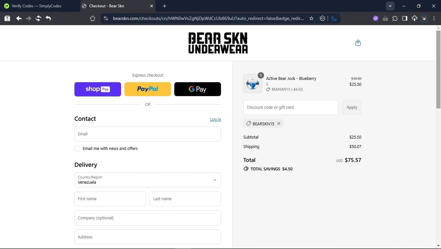Open the browser three-dot menu

point(434,18)
